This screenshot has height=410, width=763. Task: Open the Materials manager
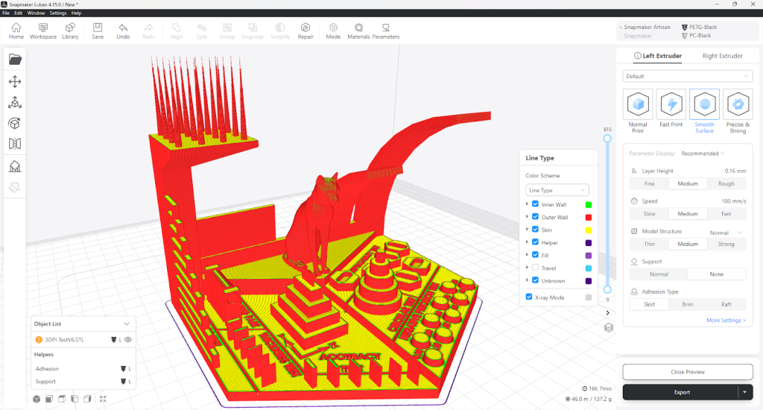click(x=358, y=31)
